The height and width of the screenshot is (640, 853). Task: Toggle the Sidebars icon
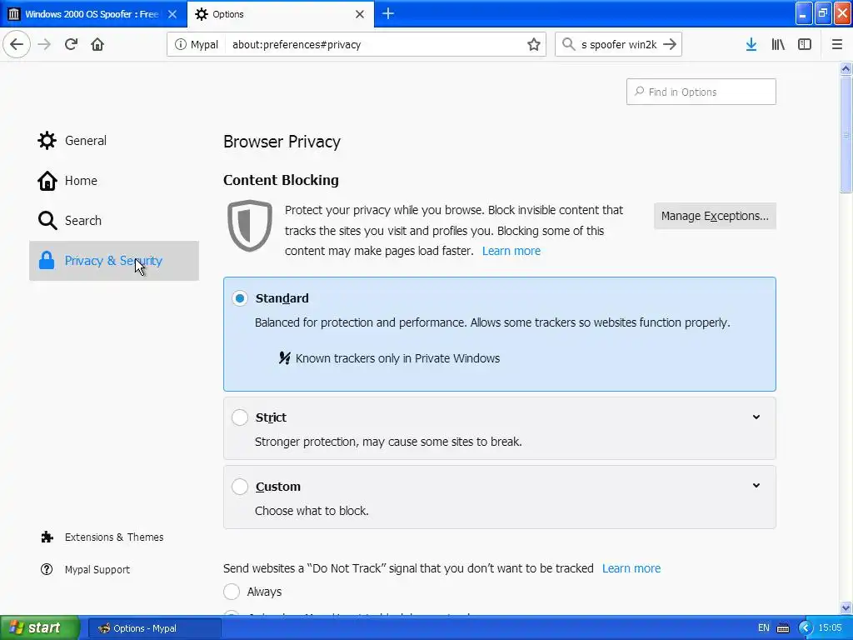tap(805, 44)
